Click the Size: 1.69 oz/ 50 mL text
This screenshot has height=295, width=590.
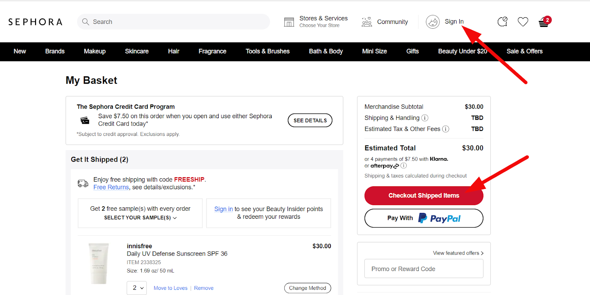tap(150, 271)
